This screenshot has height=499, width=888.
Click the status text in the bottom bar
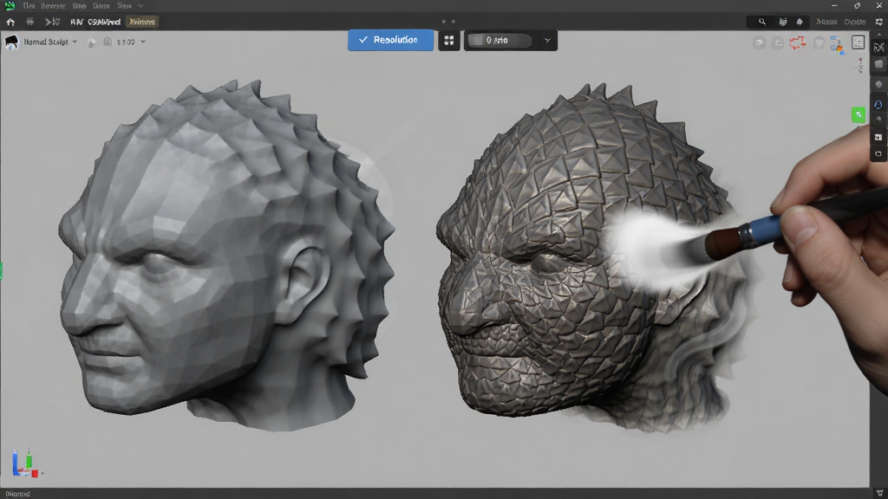click(17, 494)
